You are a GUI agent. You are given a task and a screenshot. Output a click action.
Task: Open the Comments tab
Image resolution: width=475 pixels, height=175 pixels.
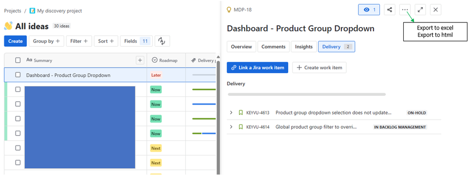[273, 47]
